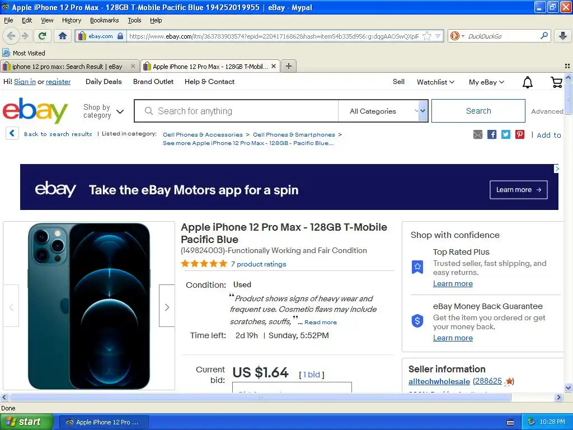Expand the Watchlist dropdown
The image size is (573, 430).
tap(435, 82)
